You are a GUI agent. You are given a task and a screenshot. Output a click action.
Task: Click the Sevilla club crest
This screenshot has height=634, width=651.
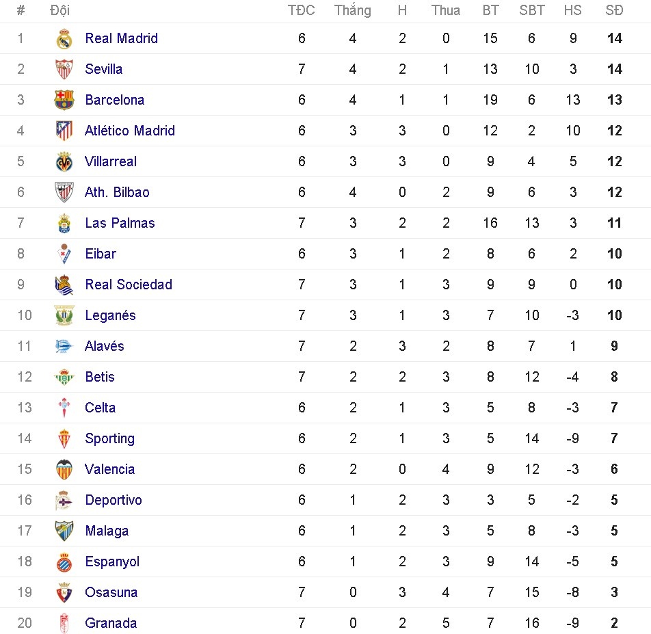point(64,69)
